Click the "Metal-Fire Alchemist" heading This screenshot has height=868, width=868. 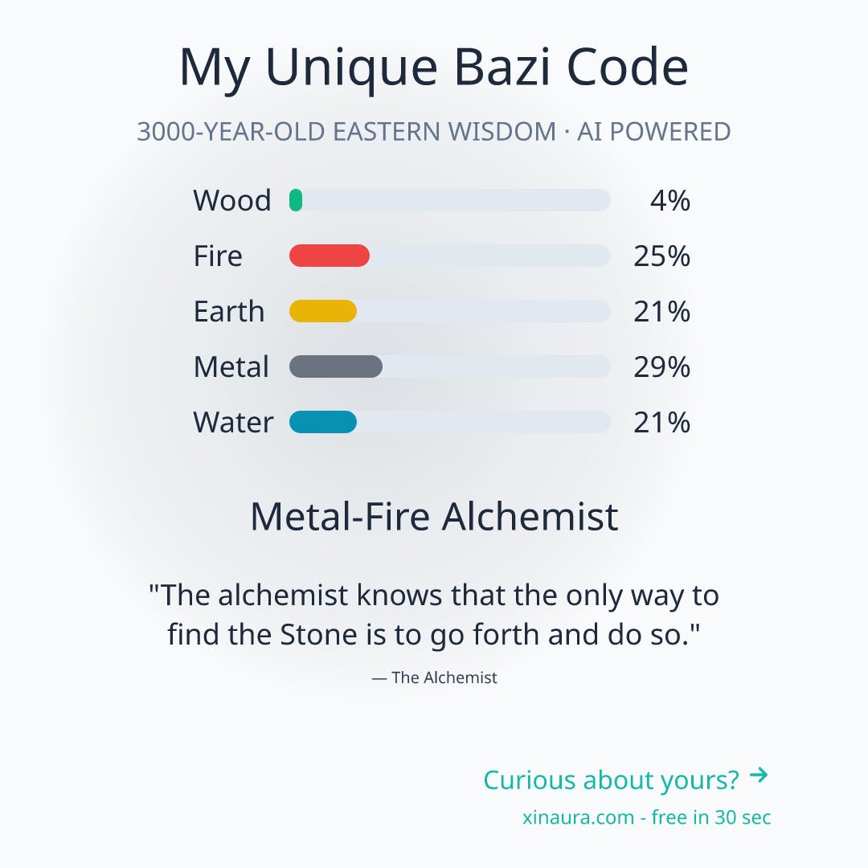434,517
